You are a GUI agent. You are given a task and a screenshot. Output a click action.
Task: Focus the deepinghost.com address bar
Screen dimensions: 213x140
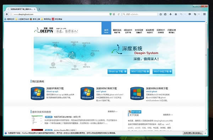(x=61, y=14)
